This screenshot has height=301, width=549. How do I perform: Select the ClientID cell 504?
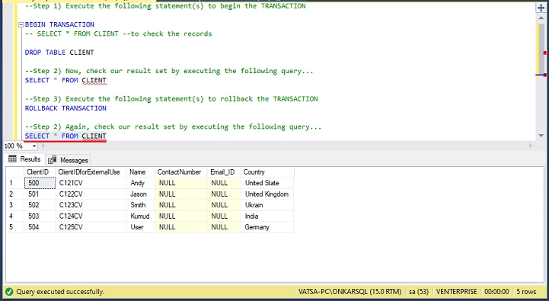[40, 227]
